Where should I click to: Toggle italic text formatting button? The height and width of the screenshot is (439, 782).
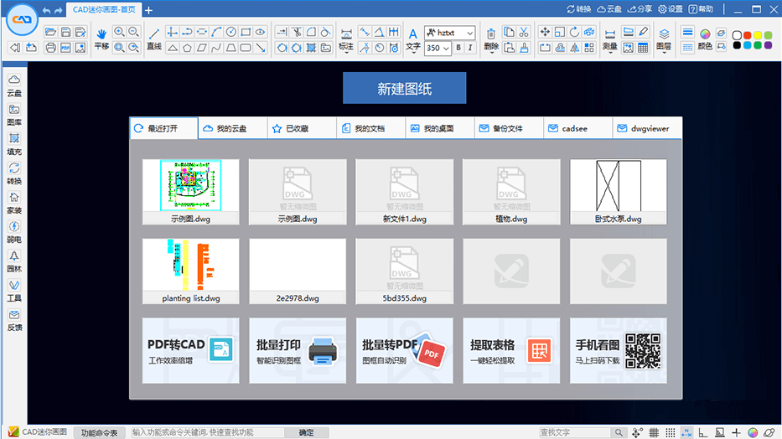pos(471,48)
